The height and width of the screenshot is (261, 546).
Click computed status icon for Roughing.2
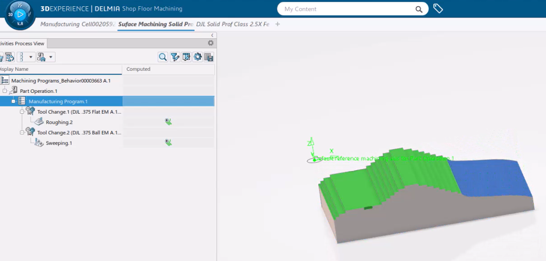click(x=169, y=122)
